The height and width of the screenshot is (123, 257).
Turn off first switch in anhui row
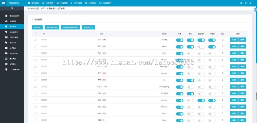[x=180, y=114]
